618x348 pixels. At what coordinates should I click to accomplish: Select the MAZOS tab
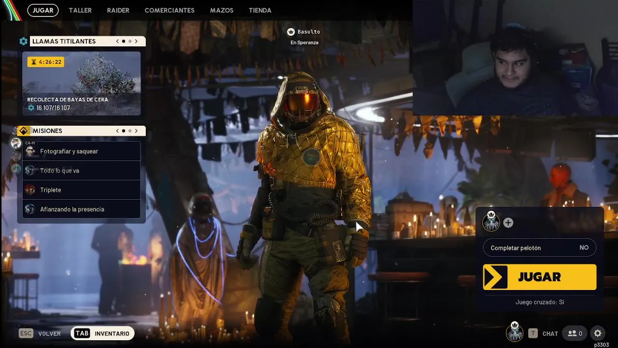pyautogui.click(x=222, y=10)
